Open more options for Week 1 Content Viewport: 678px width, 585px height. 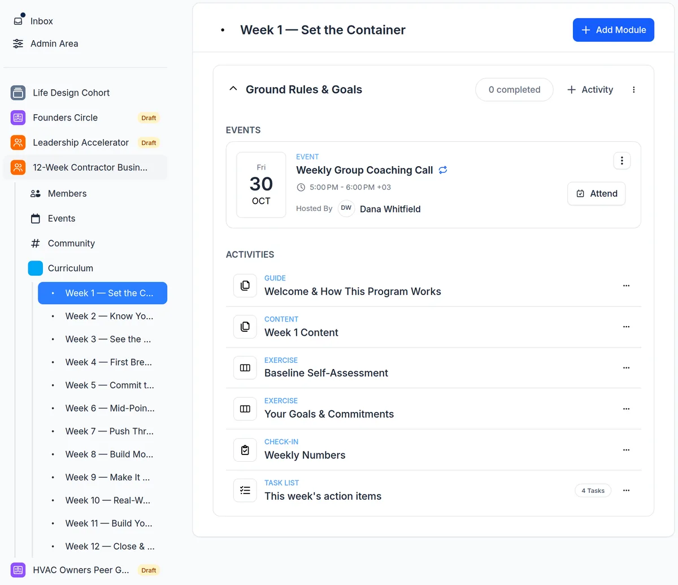[x=626, y=327]
